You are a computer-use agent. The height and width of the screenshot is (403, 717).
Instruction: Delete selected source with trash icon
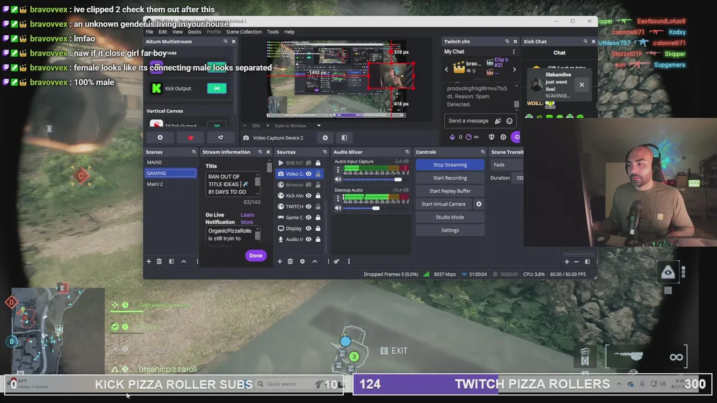290,261
